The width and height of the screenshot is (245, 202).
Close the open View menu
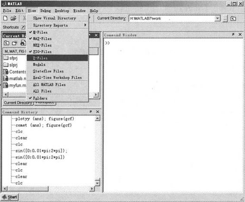(32, 10)
